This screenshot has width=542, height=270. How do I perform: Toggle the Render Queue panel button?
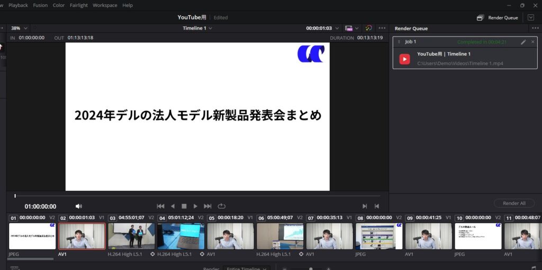pos(498,17)
